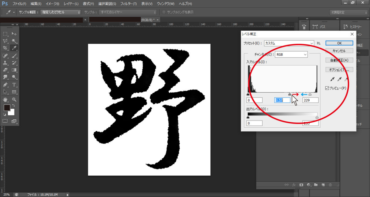This screenshot has height=197, width=370.
Task: Reset to default foreground/background colors
Action: pos(4,114)
